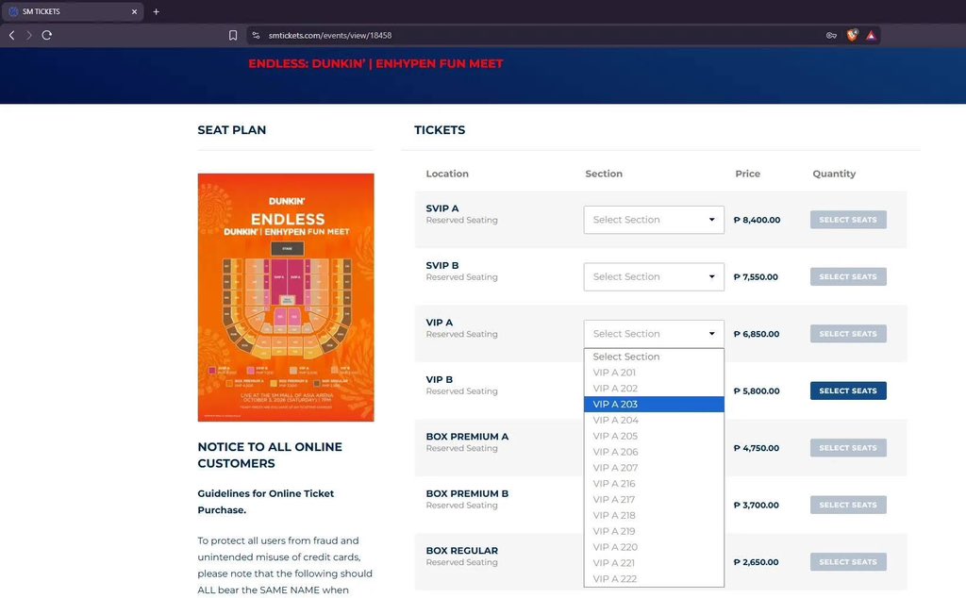Choose VIP A 218 in dropdown
966x598 pixels.
click(654, 516)
